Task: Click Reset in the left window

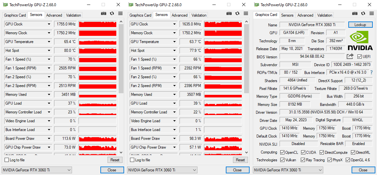Action: (115, 160)
